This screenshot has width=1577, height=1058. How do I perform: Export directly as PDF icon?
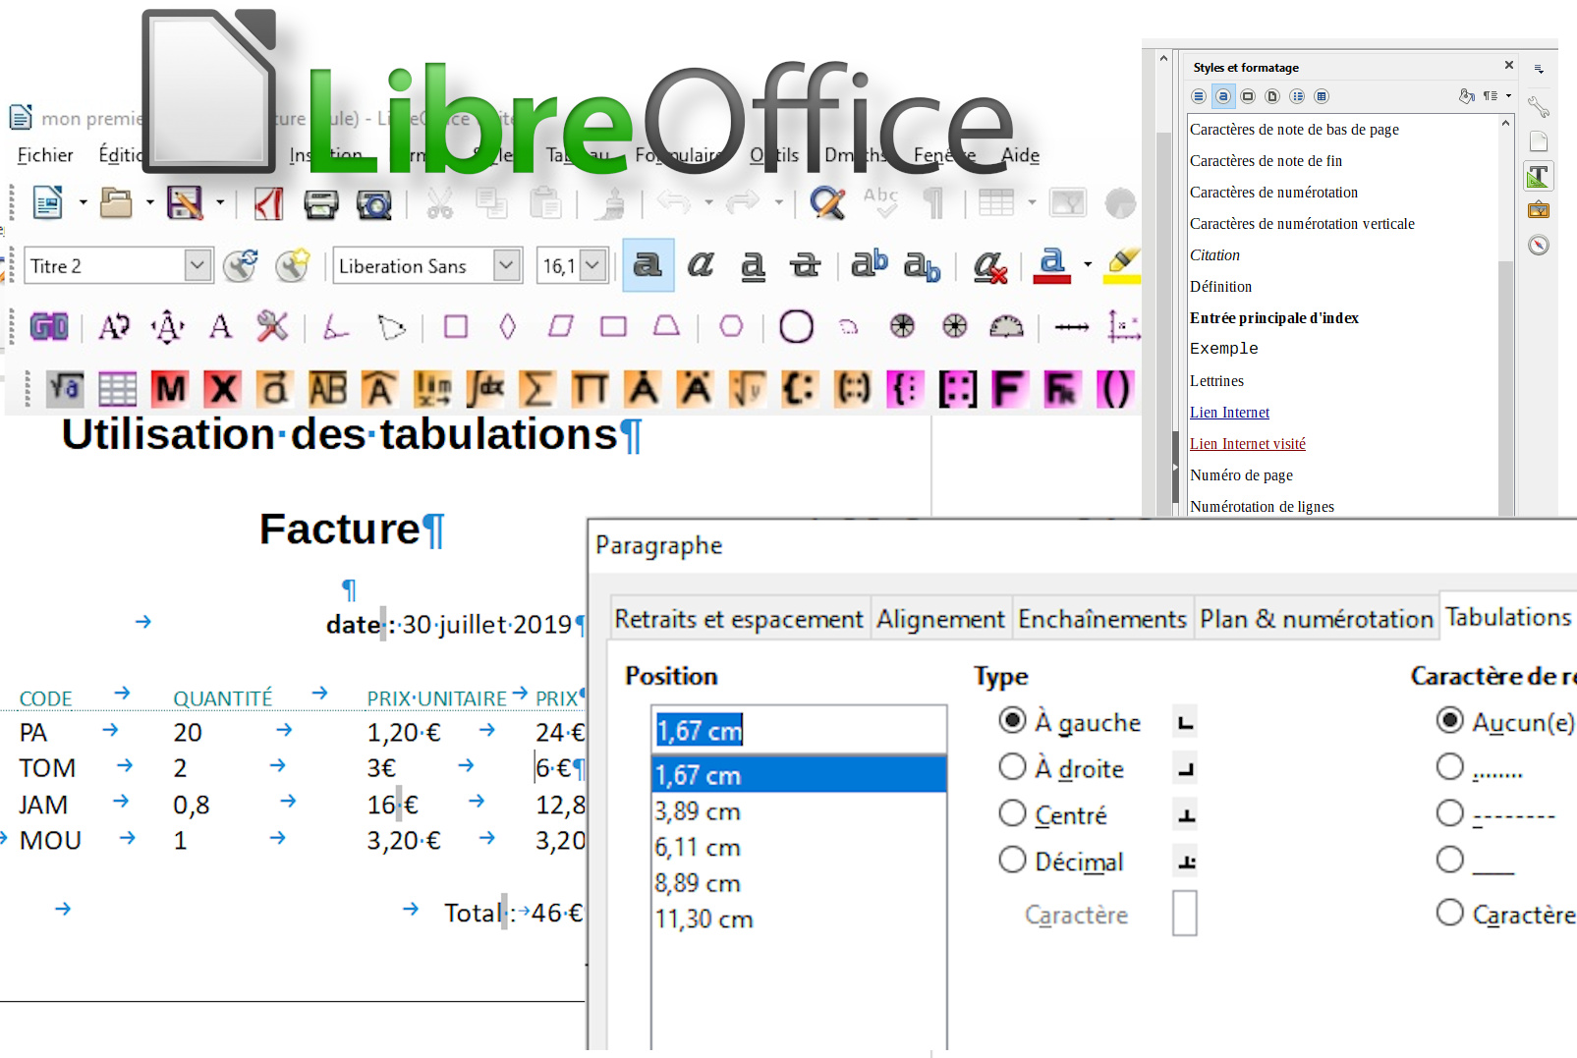(268, 203)
